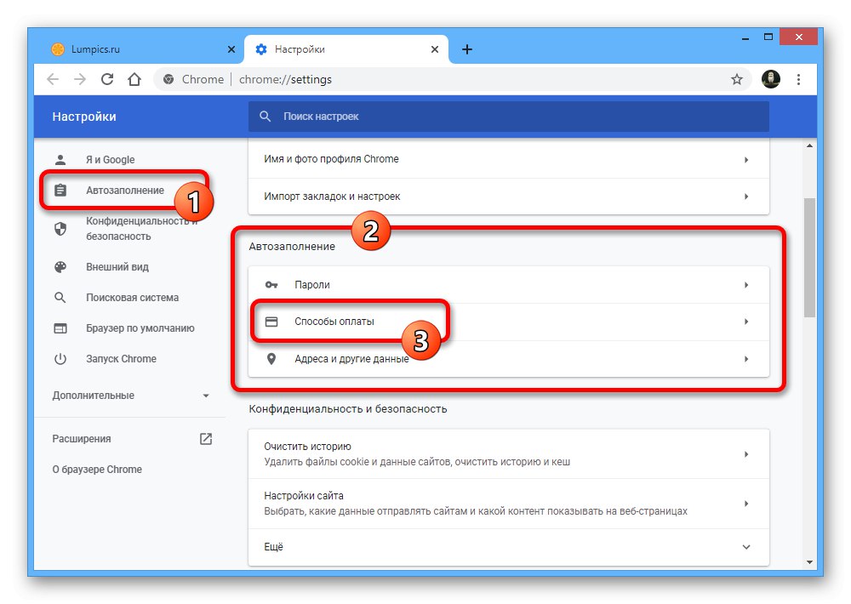Click the reload page icon

tap(106, 78)
